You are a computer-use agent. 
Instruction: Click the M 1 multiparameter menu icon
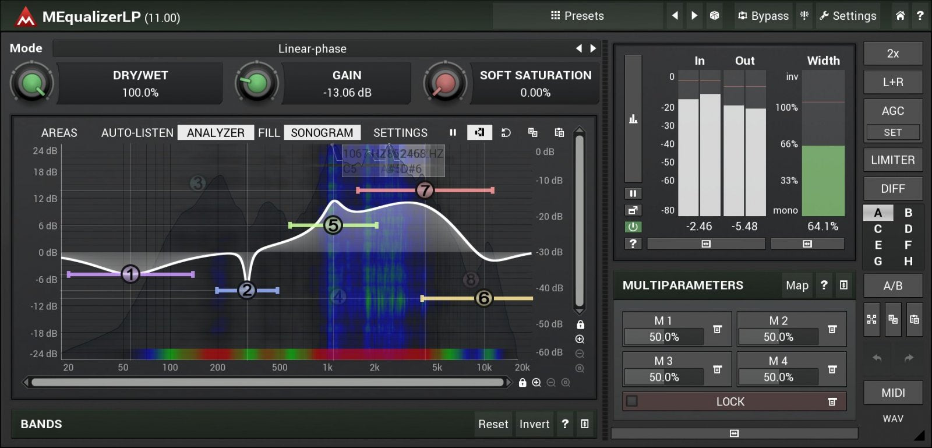(718, 329)
